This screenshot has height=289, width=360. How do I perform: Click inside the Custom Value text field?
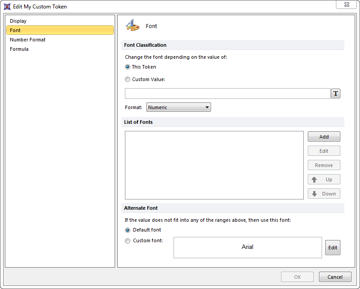click(x=227, y=94)
